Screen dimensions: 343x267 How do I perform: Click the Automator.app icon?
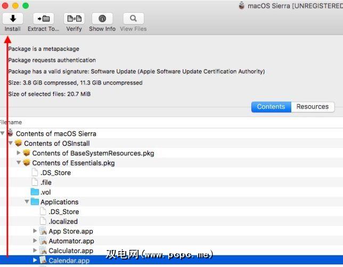[43, 241]
